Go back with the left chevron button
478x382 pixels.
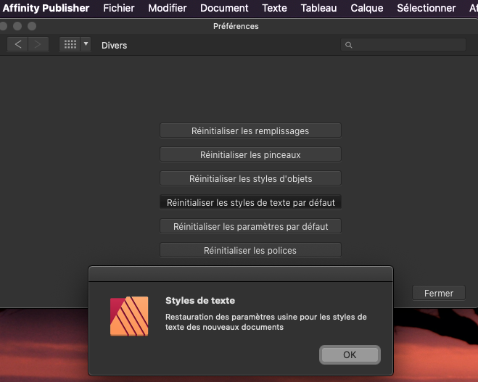coord(17,44)
